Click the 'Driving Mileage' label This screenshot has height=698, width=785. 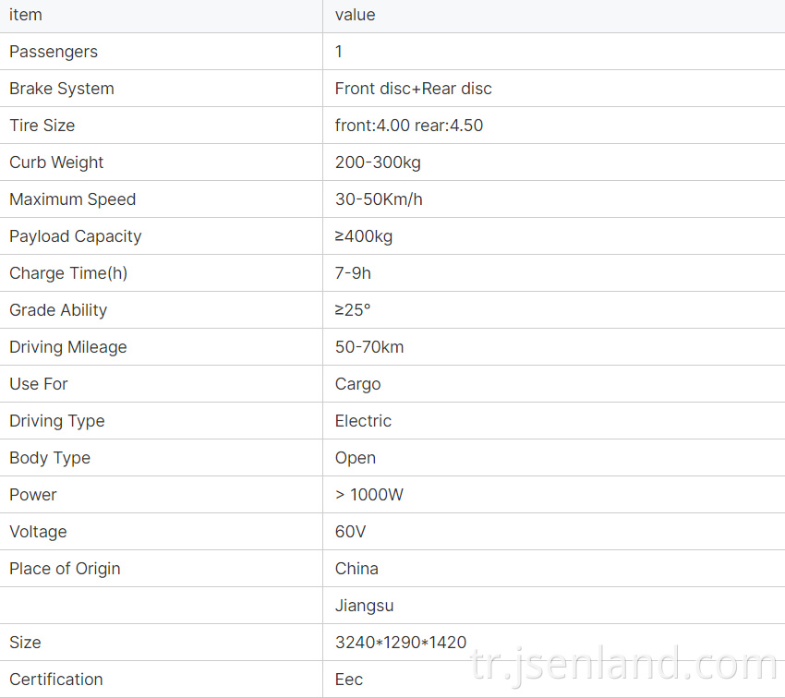point(68,347)
